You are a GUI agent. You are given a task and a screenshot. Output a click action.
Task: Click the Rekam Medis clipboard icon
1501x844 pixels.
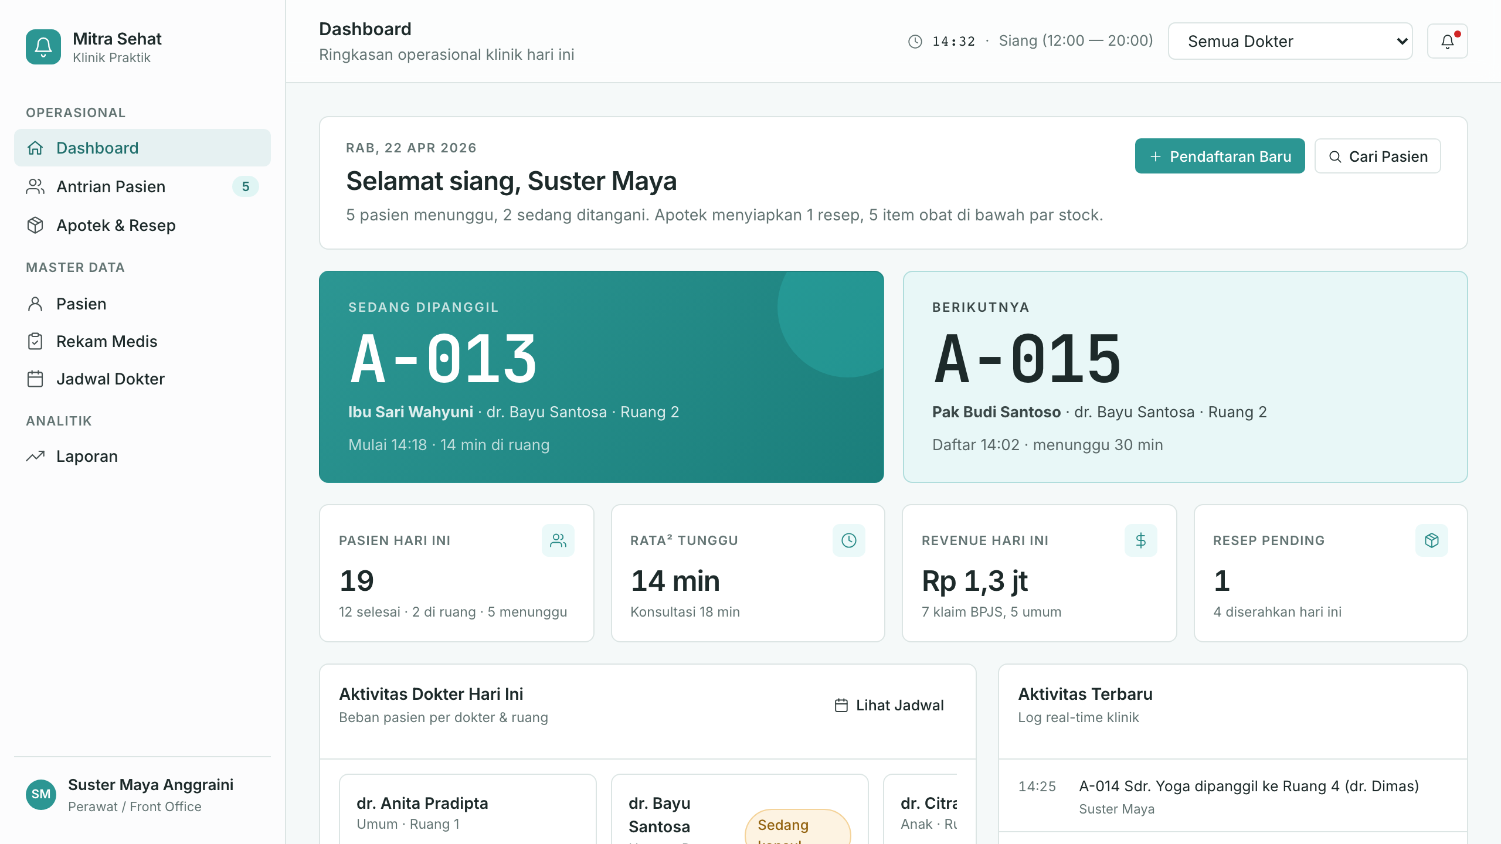(x=35, y=341)
